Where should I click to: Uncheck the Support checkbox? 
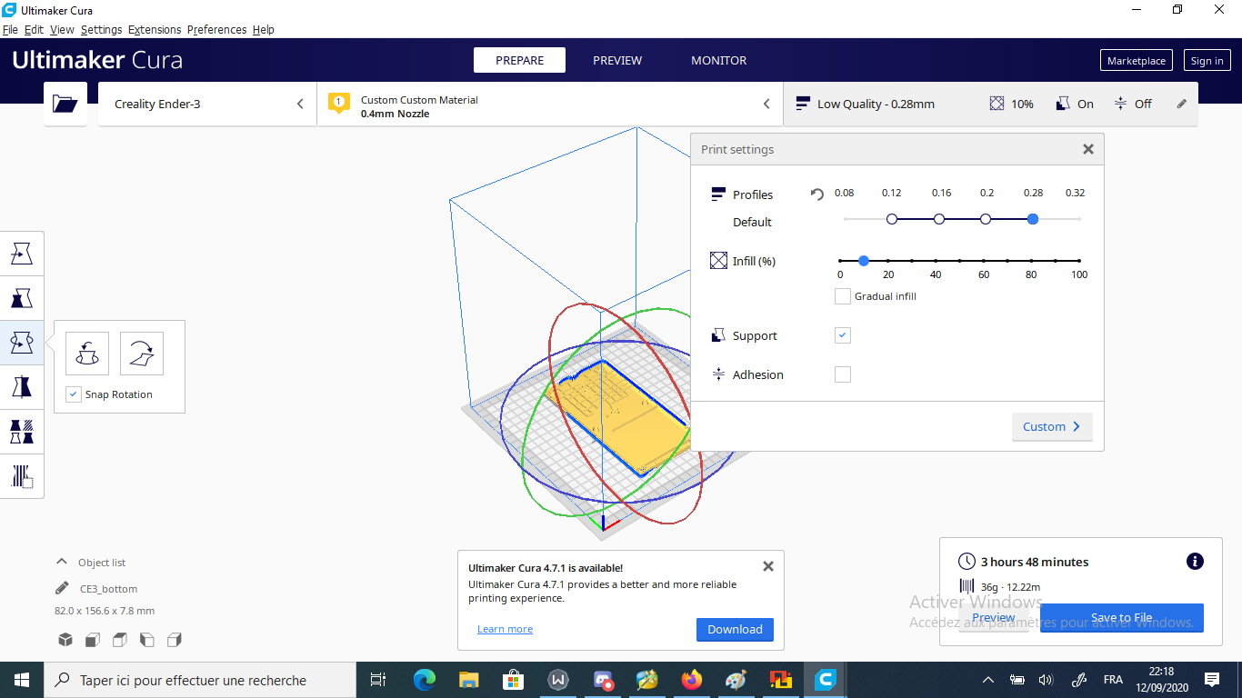pos(843,335)
